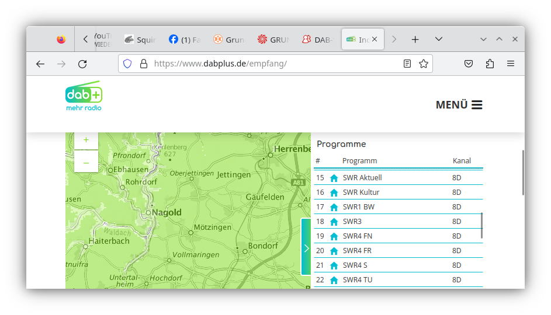The image size is (551, 315).
Task: Click the home icon for SWR4 S
Action: (x=334, y=265)
